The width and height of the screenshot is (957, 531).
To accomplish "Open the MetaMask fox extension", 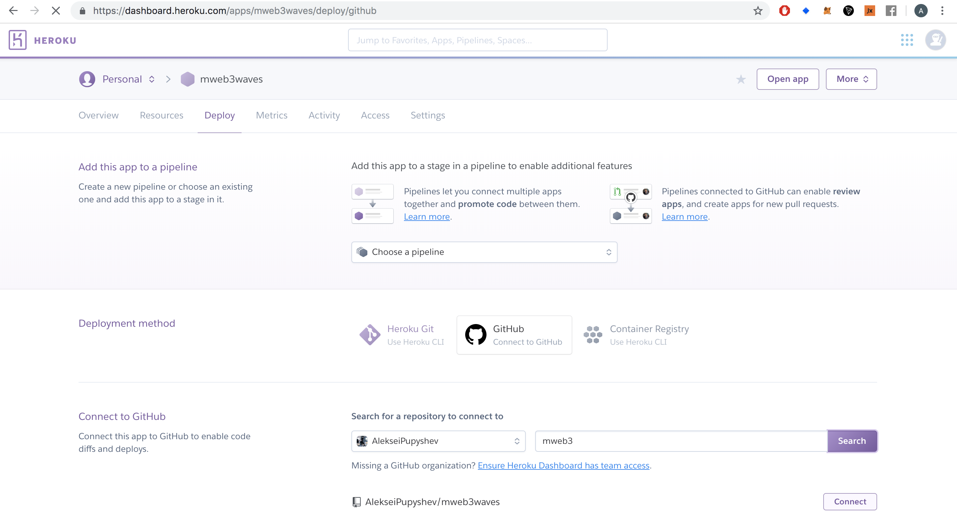I will 827,11.
